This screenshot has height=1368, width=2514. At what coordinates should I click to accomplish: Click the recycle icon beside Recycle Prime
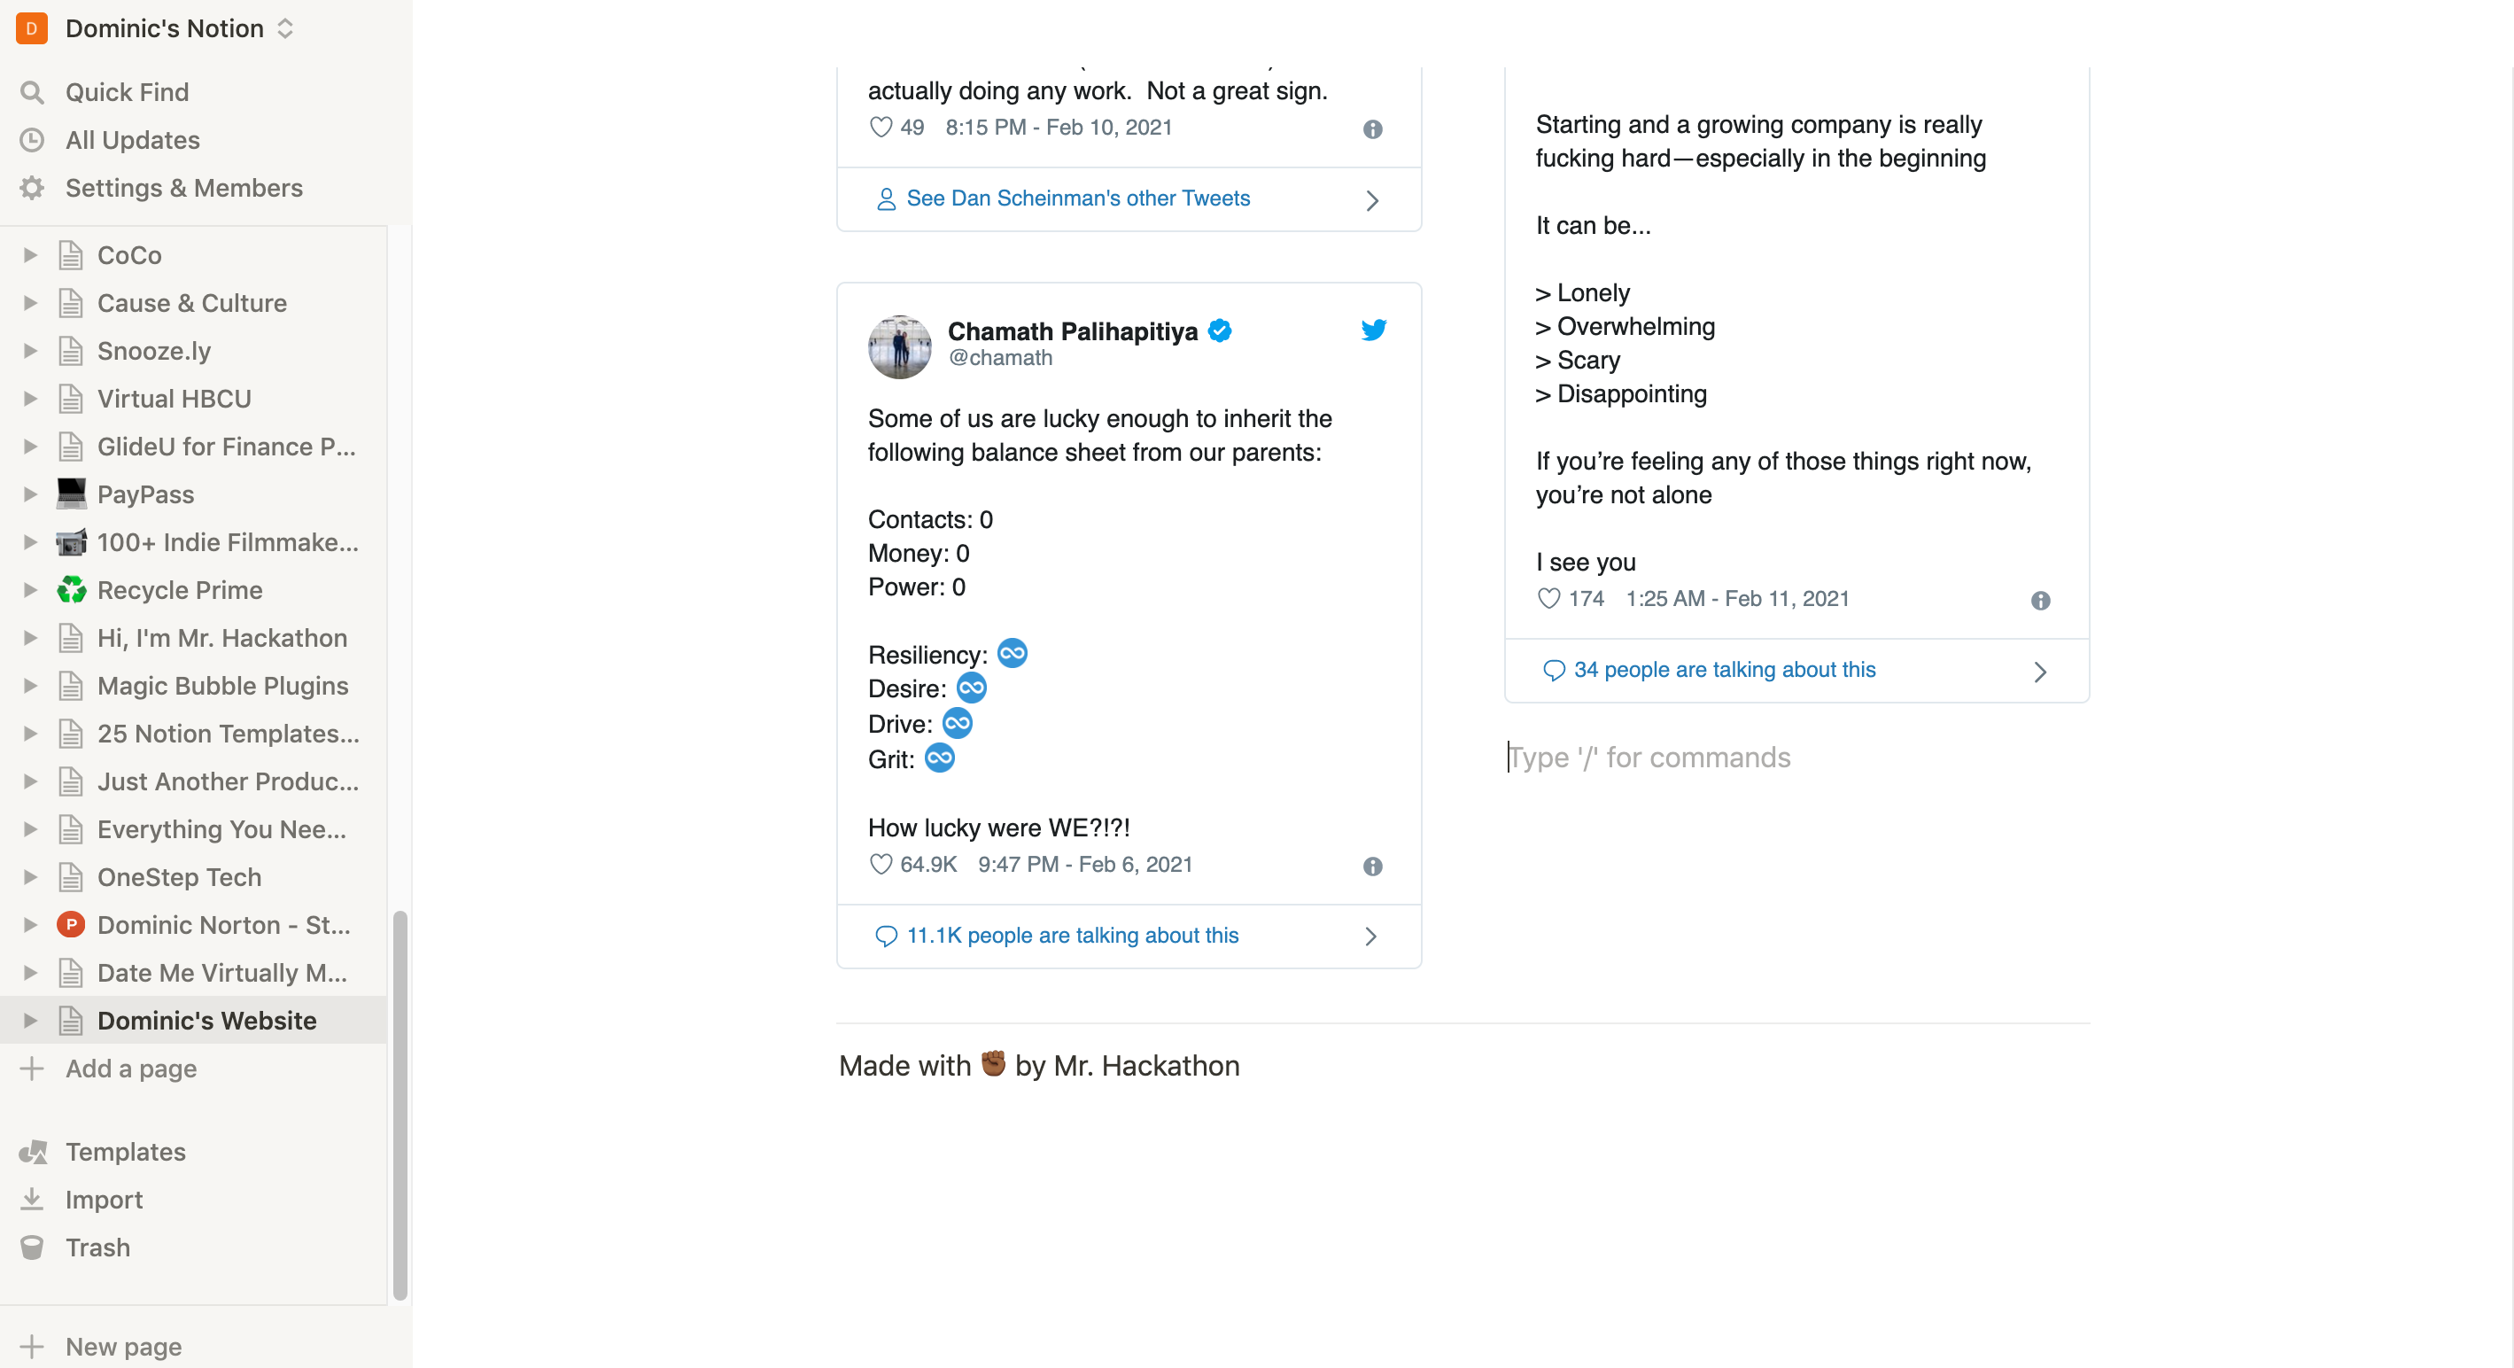(x=71, y=590)
